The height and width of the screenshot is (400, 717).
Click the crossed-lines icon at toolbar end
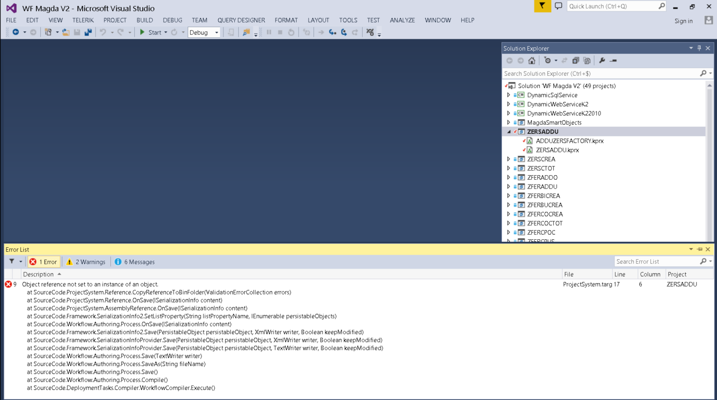coord(370,32)
